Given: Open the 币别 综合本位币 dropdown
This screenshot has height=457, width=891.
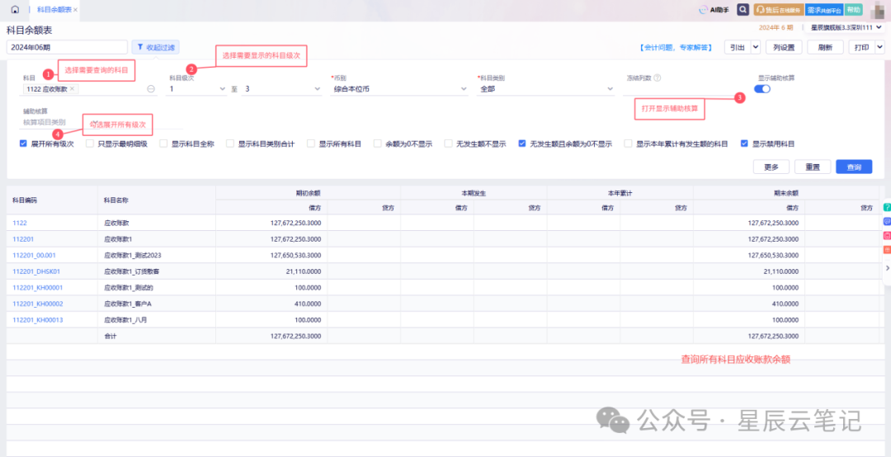Looking at the screenshot, I should pyautogui.click(x=399, y=89).
